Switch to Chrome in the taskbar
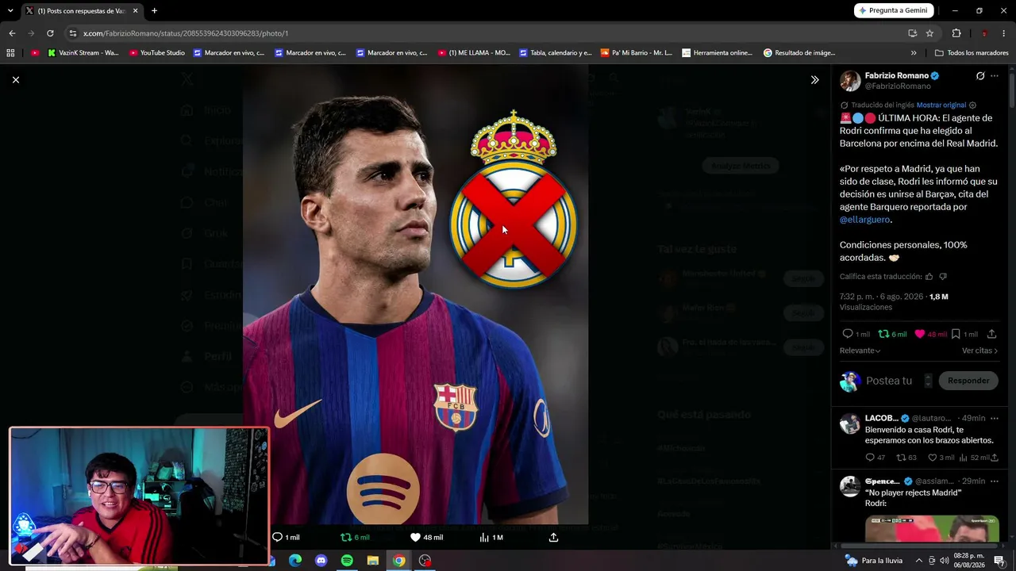 coord(398,561)
